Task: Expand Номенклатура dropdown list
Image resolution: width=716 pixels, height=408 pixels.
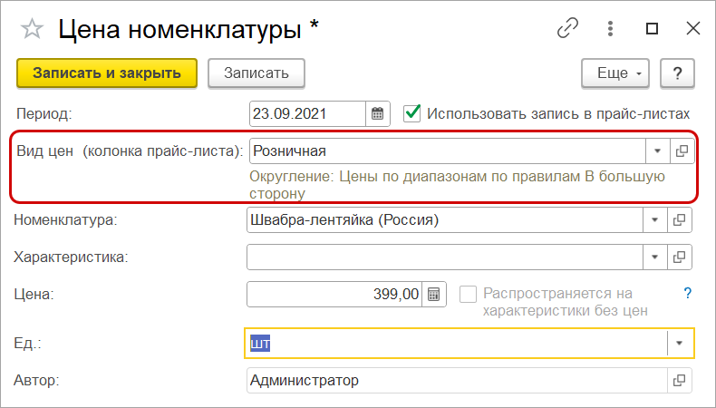Action: click(654, 219)
